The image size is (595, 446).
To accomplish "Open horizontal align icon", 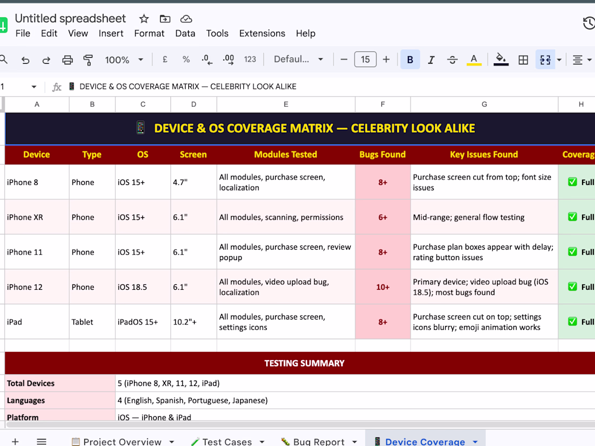I will (578, 60).
